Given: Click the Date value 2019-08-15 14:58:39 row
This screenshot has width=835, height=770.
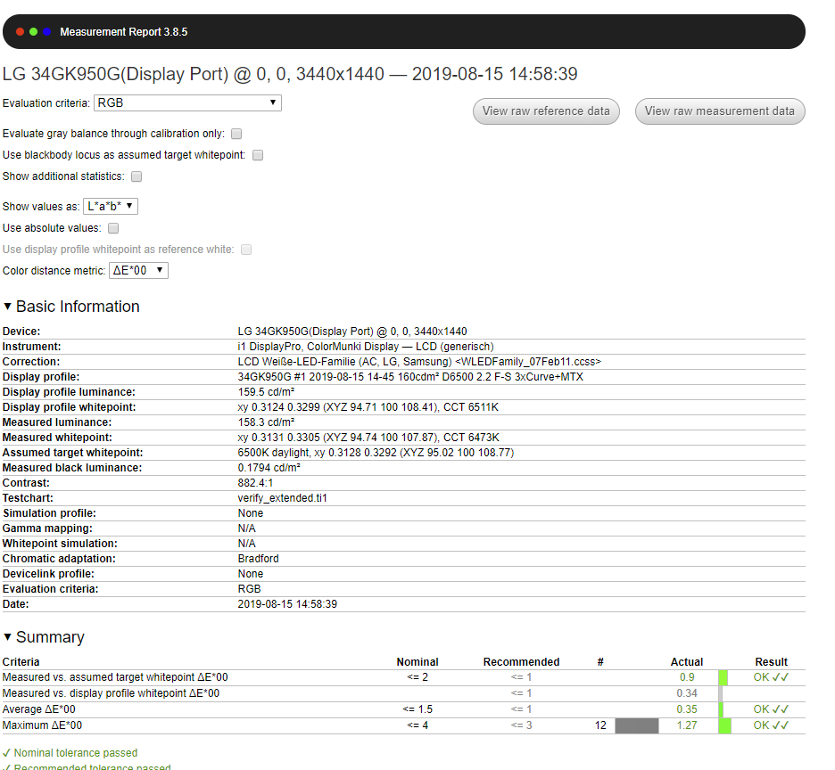Looking at the screenshot, I should 403,604.
